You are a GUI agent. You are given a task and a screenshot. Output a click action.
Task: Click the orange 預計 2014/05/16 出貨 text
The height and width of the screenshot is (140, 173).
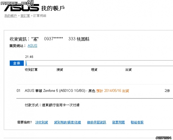113,91
